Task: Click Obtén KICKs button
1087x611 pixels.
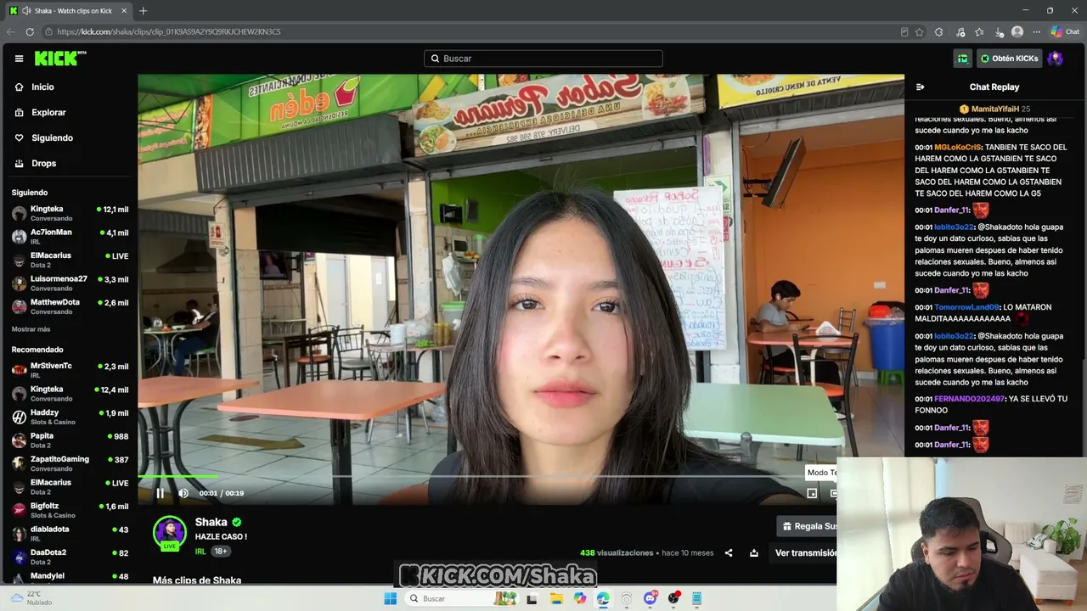Action: 1009,59
